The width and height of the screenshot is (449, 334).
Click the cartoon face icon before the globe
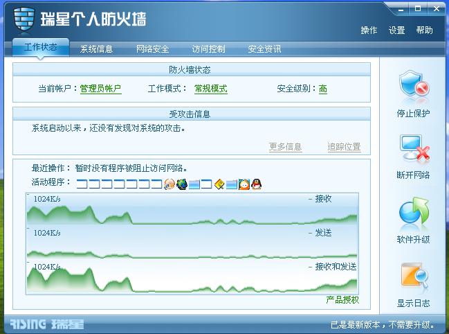[169, 184]
